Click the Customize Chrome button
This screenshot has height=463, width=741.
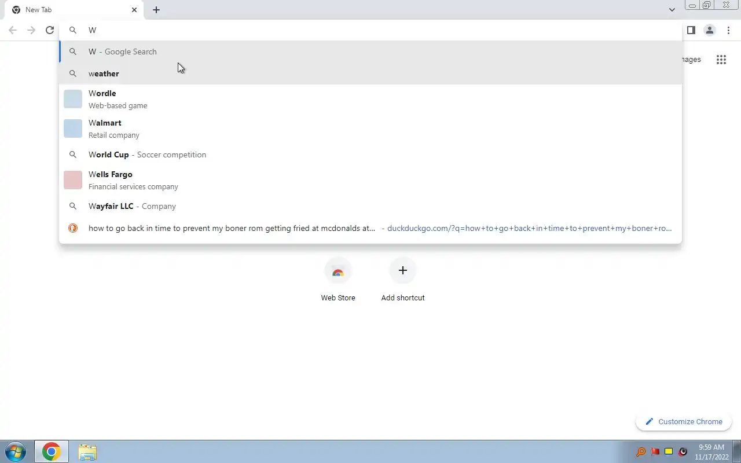click(684, 421)
